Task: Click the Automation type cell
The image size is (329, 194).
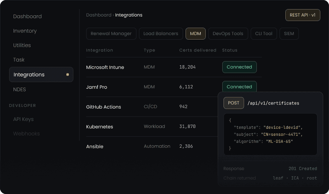Action: point(157,147)
